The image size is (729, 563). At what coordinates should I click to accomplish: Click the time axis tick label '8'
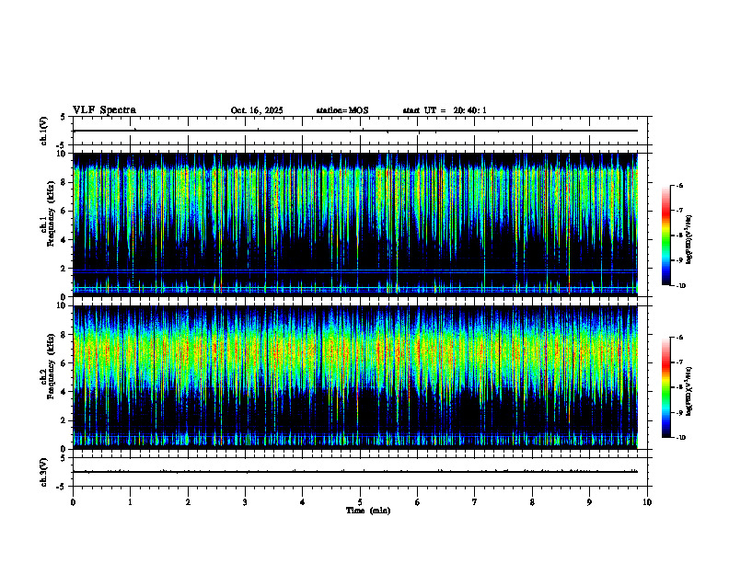(x=532, y=502)
